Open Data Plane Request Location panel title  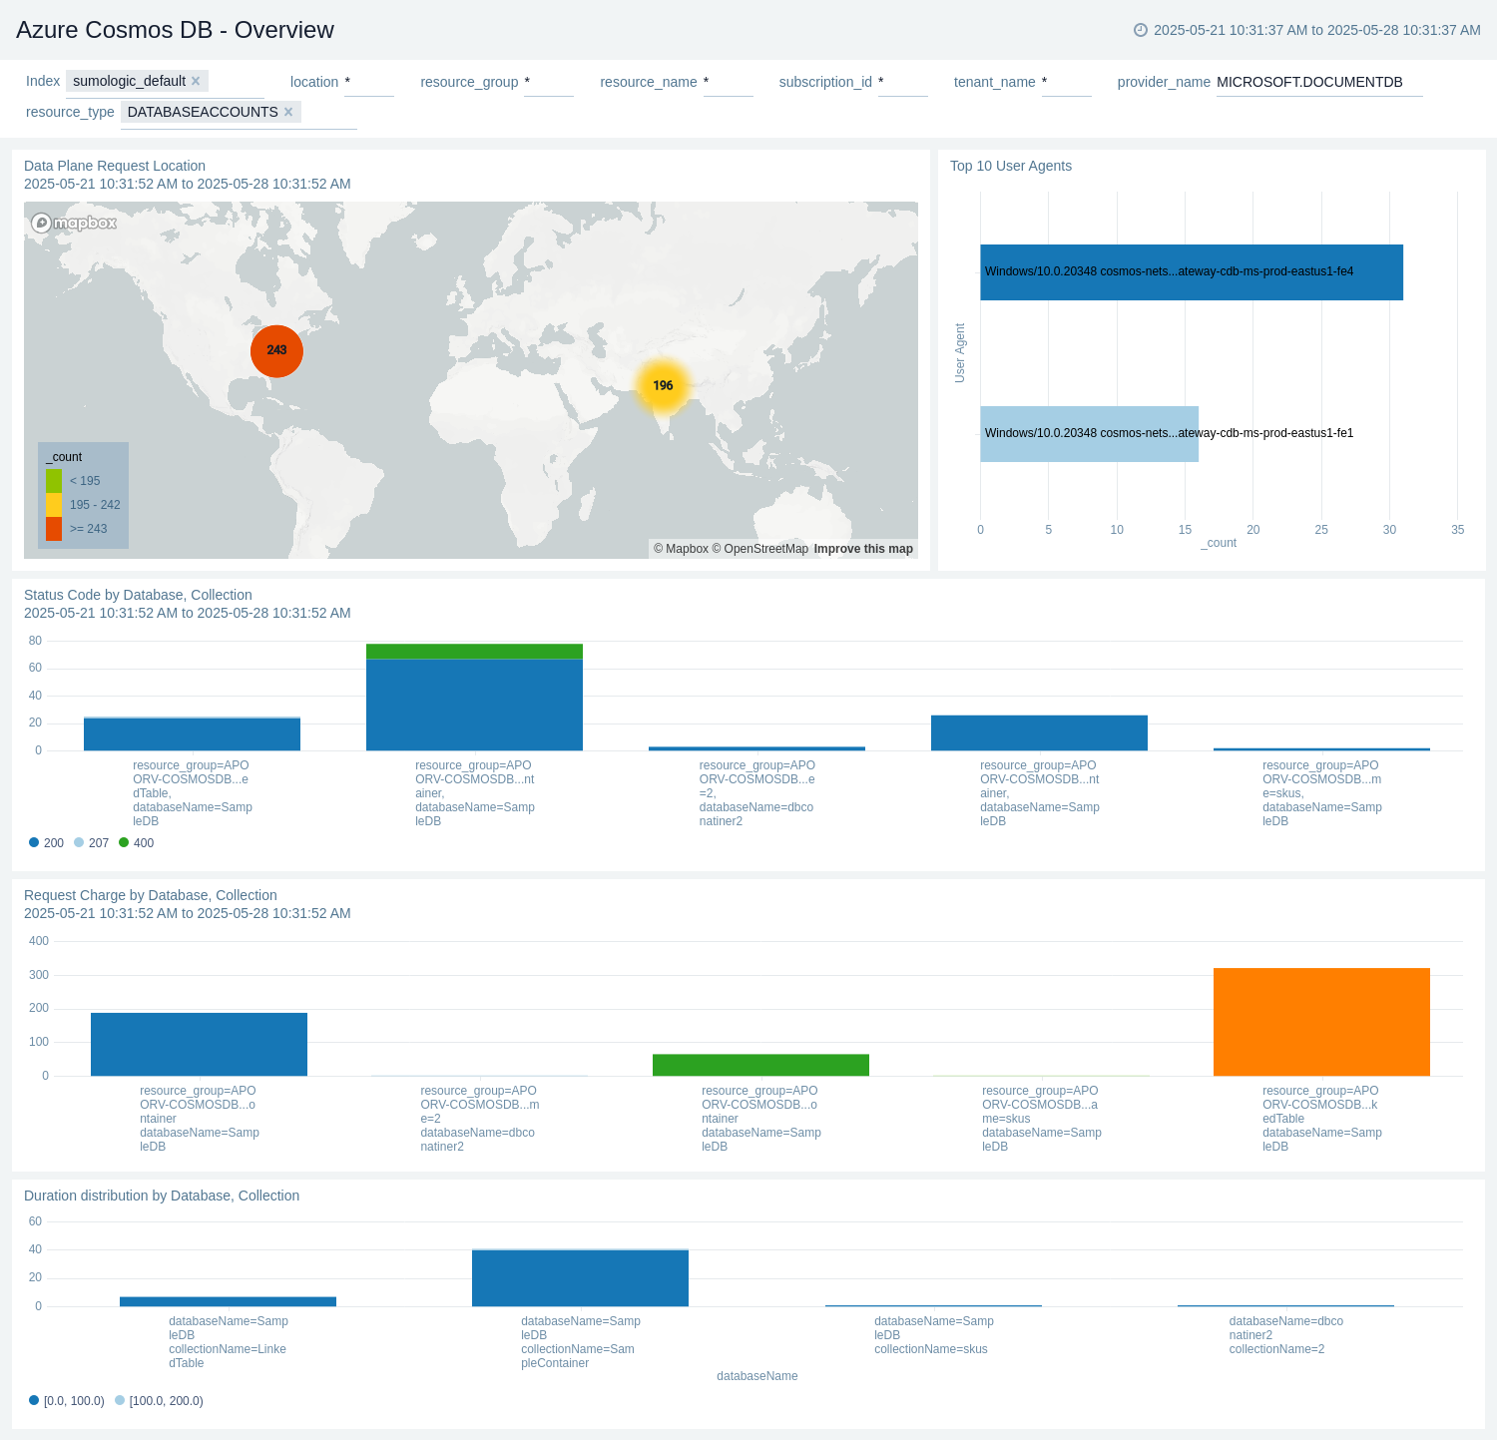coord(115,166)
